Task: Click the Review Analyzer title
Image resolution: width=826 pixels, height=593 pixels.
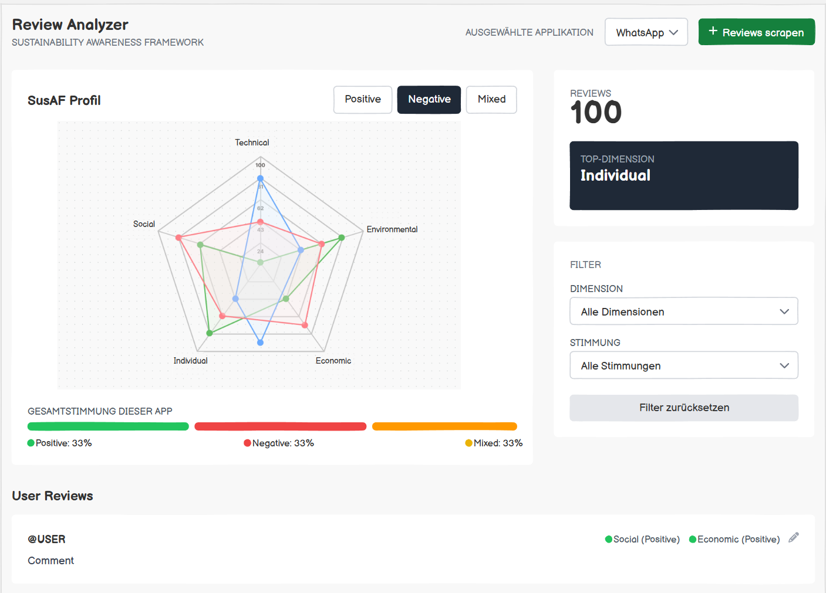Action: coord(70,25)
